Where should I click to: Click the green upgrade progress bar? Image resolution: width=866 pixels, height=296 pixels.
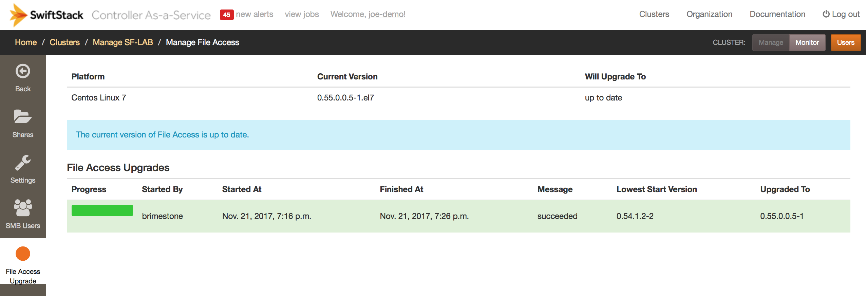point(102,210)
